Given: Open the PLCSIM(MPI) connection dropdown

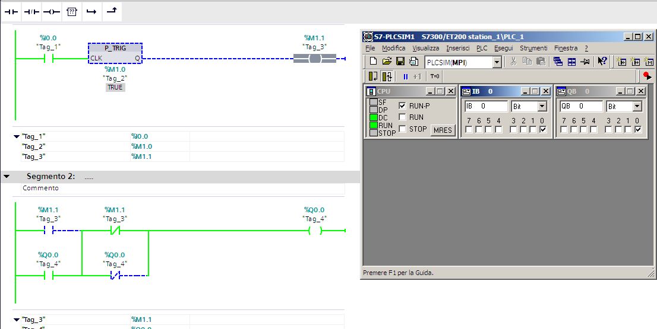Looking at the screenshot, I should click(497, 62).
